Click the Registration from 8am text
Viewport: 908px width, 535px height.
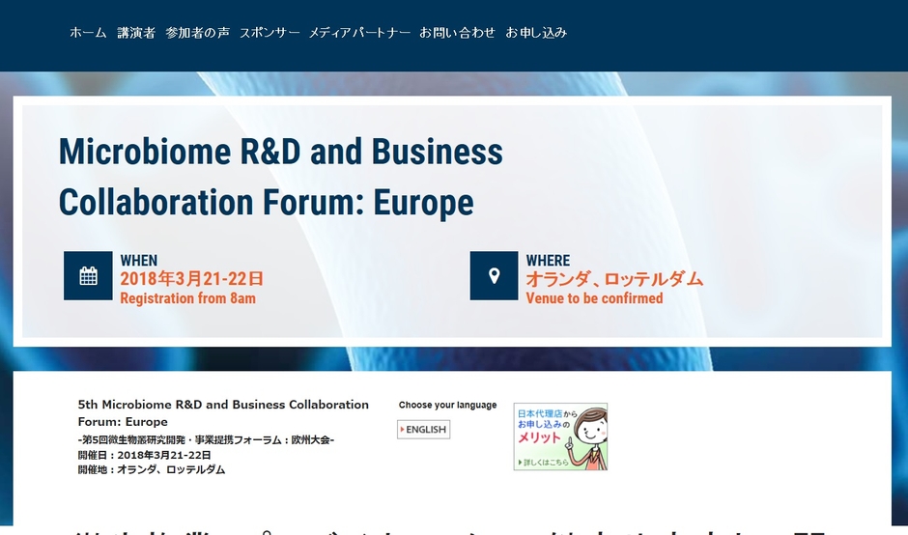click(187, 298)
